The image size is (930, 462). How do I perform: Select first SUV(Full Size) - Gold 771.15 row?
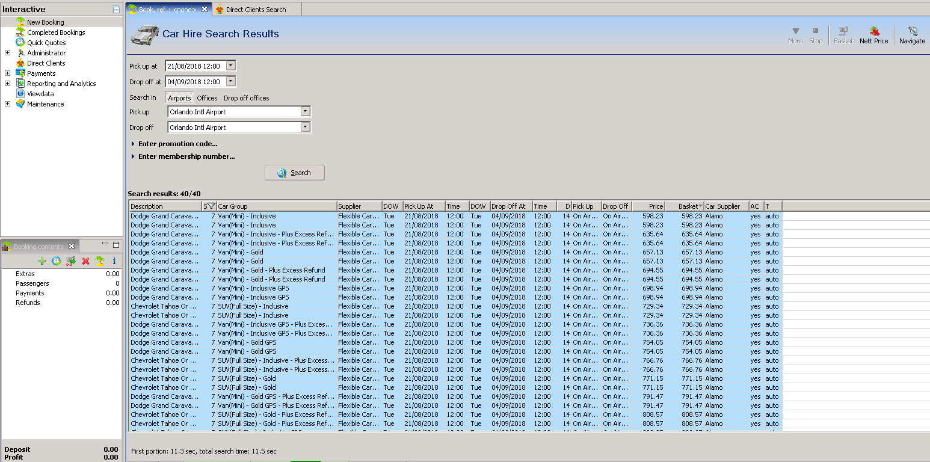coord(455,378)
